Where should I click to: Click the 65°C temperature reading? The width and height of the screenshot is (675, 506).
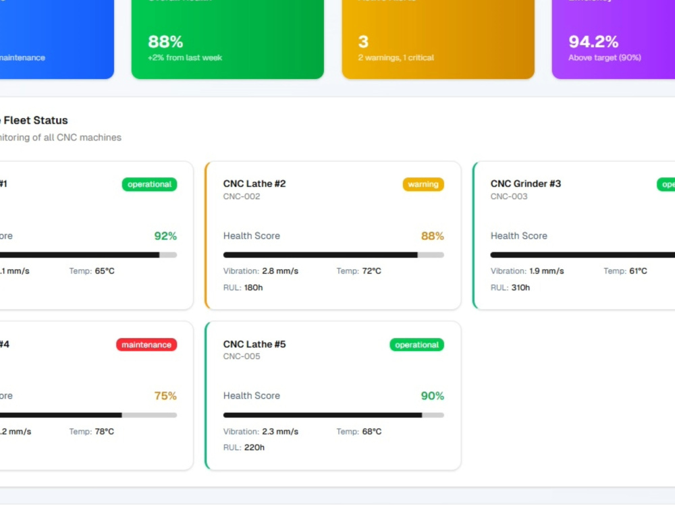click(105, 271)
